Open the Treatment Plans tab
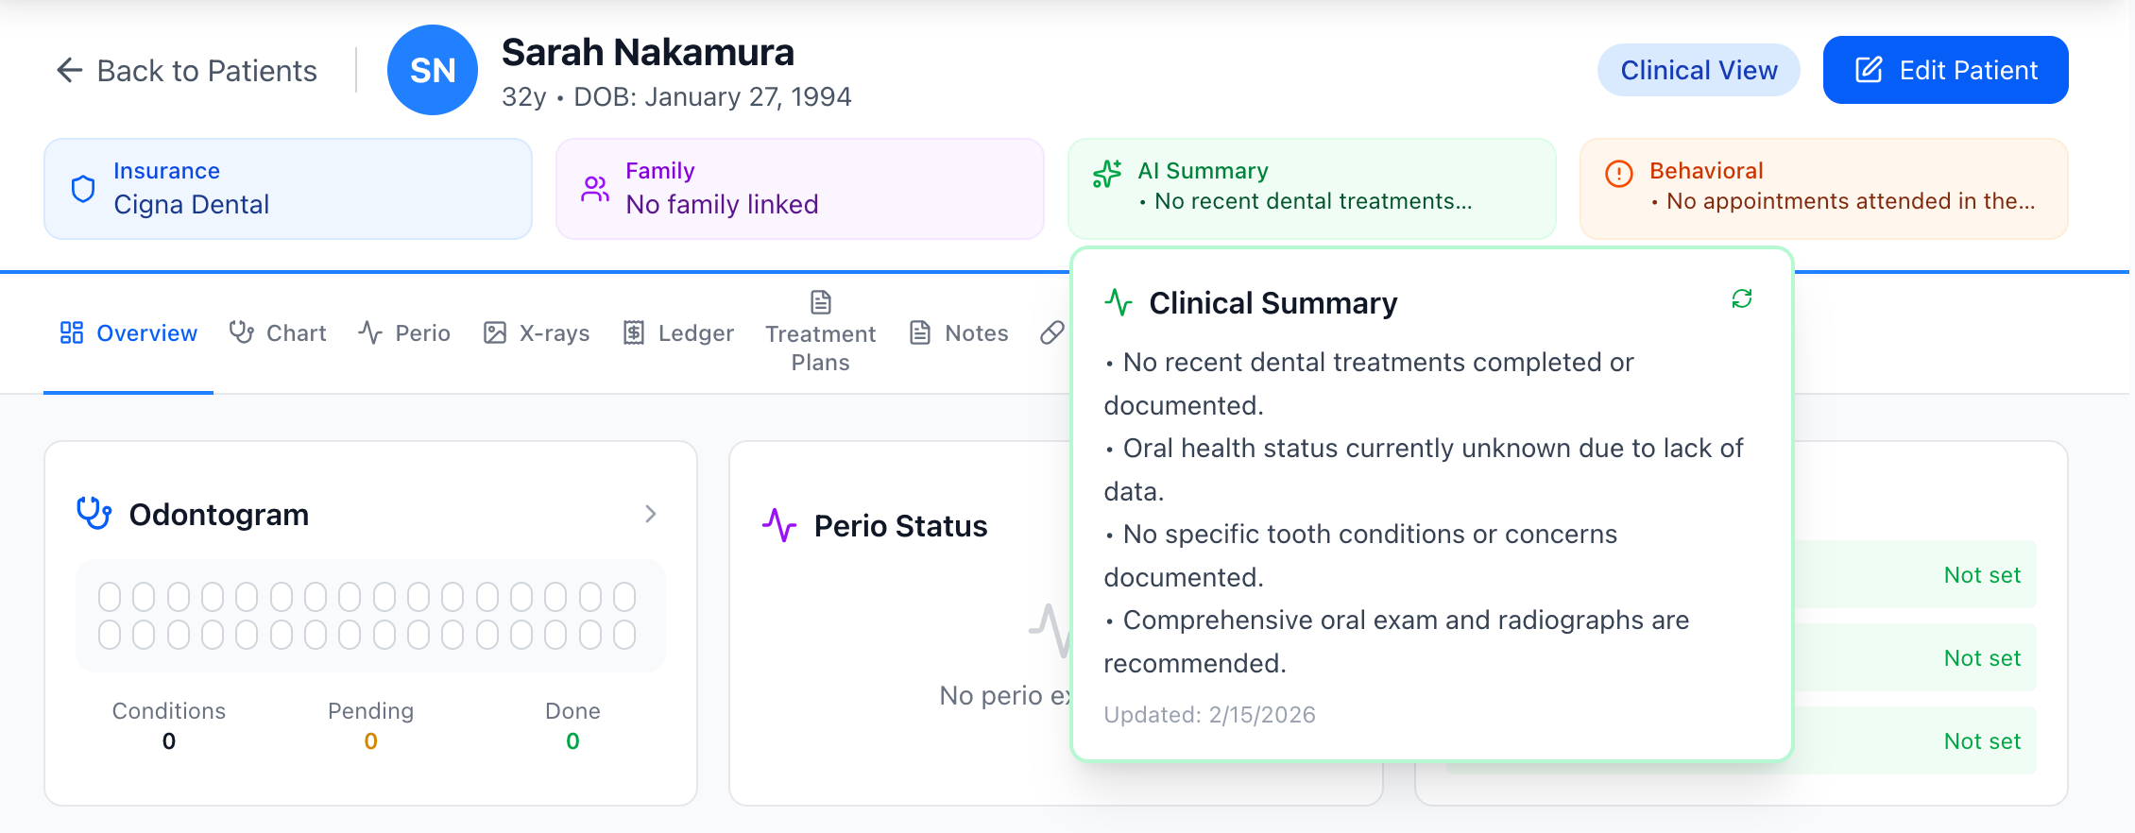The image size is (2135, 833). click(x=819, y=347)
